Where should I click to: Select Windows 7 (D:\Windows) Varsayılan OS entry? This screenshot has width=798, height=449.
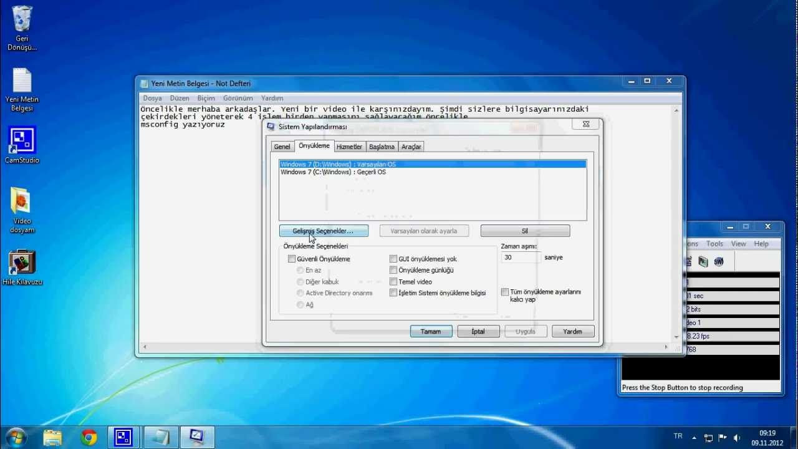[433, 164]
